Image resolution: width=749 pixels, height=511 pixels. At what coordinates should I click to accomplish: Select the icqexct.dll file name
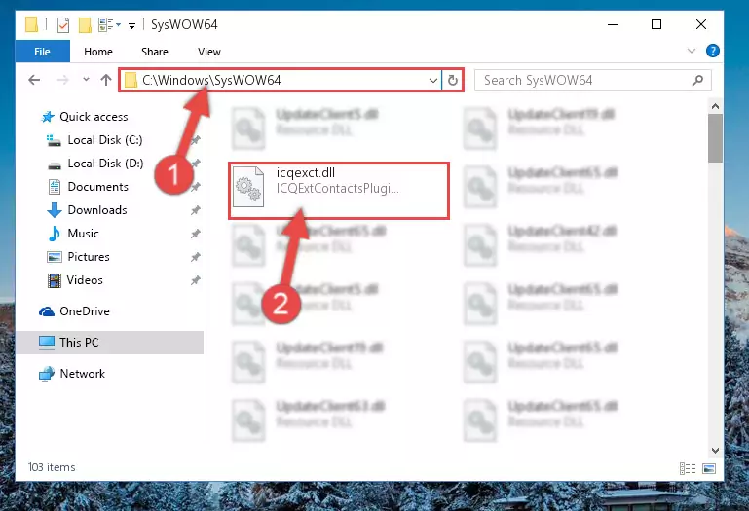pyautogui.click(x=306, y=173)
